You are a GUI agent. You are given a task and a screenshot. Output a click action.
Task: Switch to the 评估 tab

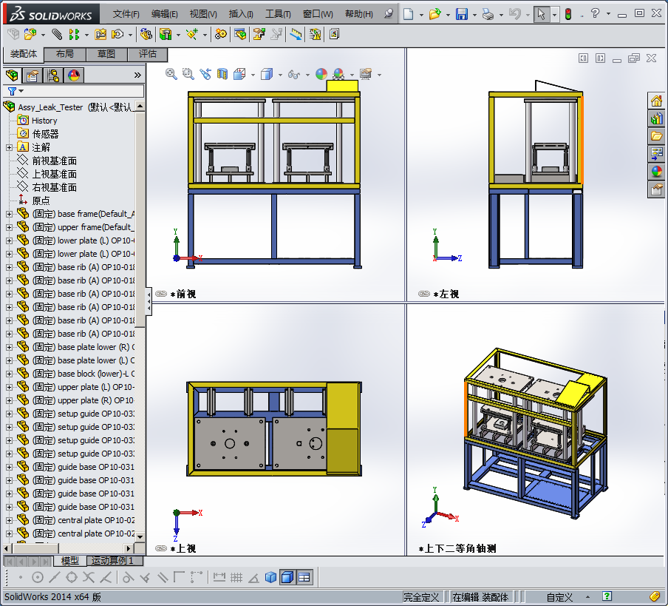point(147,54)
